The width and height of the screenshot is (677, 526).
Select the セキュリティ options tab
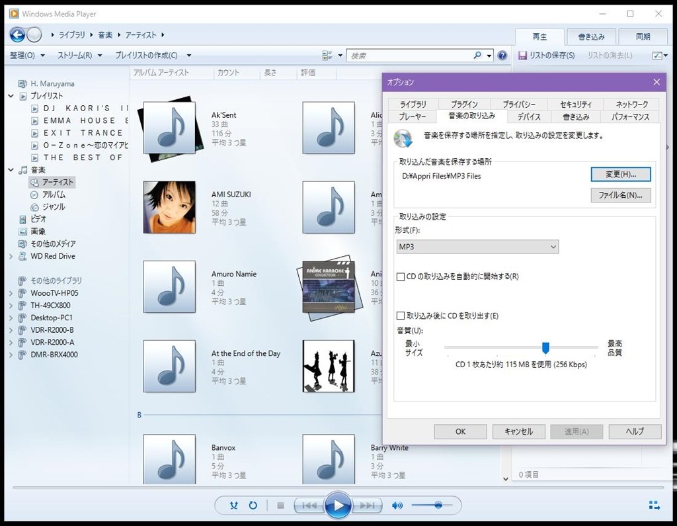[576, 104]
